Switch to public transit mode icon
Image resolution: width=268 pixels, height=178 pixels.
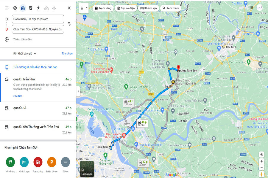31,8
